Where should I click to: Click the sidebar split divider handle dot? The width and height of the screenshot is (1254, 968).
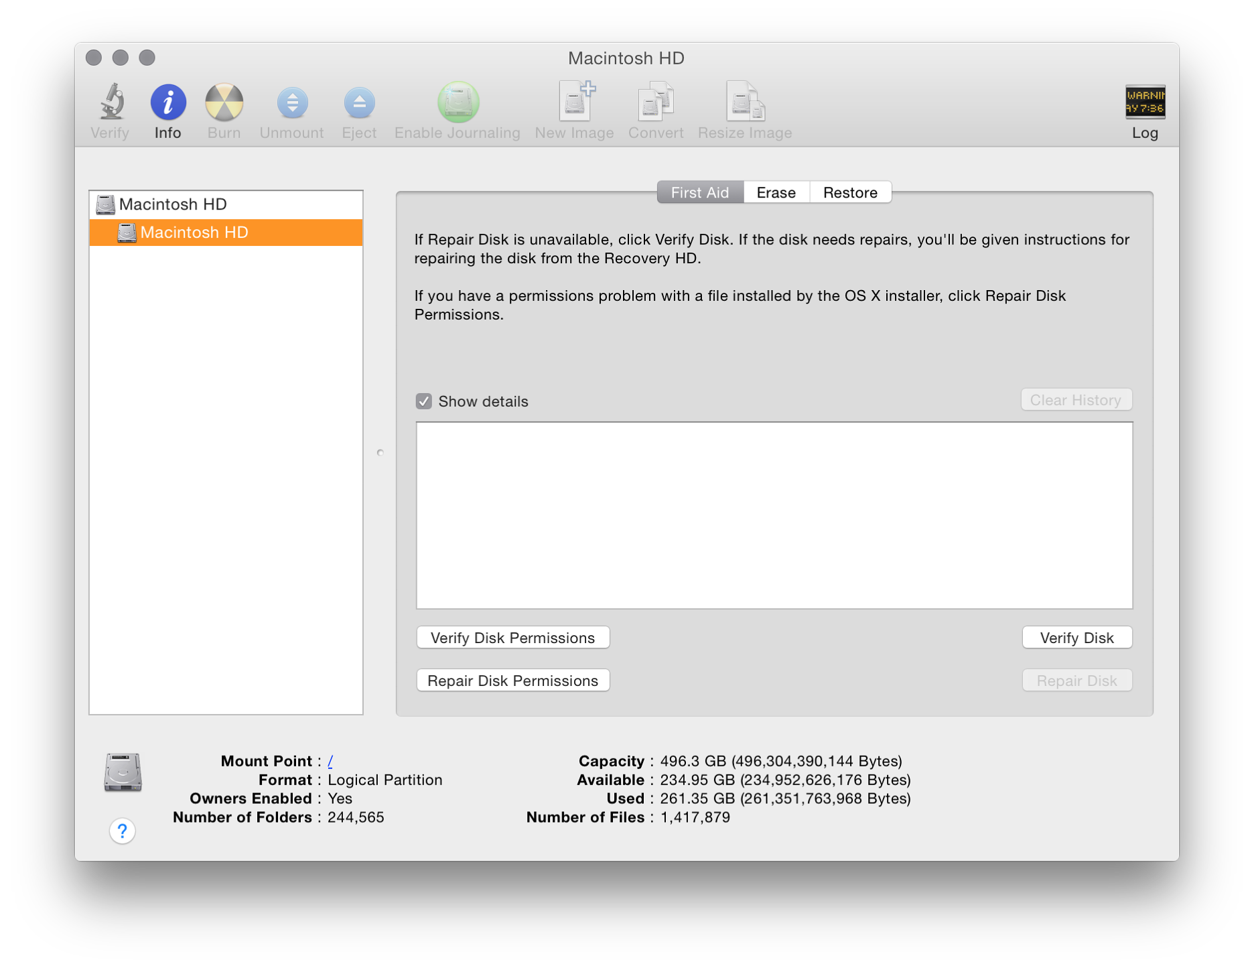380,453
